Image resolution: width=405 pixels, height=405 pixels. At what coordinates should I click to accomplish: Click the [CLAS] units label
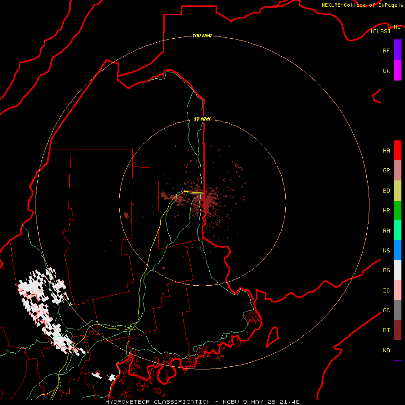(380, 31)
